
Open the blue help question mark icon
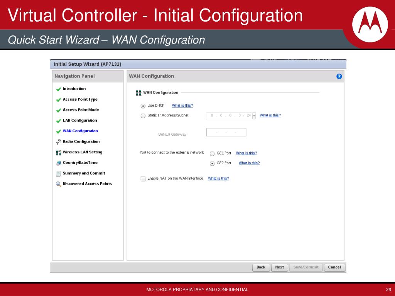click(x=339, y=76)
